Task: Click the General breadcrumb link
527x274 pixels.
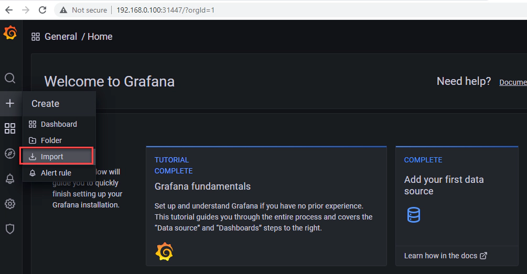Action: 61,37
